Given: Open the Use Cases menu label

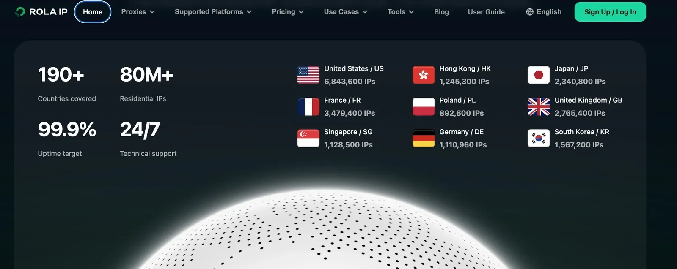Looking at the screenshot, I should tap(341, 12).
